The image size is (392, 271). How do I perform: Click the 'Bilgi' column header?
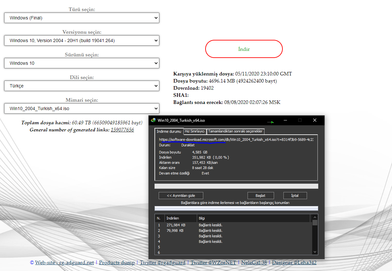pyautogui.click(x=254, y=218)
